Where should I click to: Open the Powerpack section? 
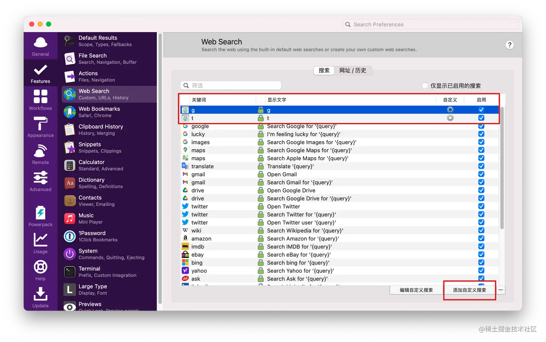click(40, 216)
